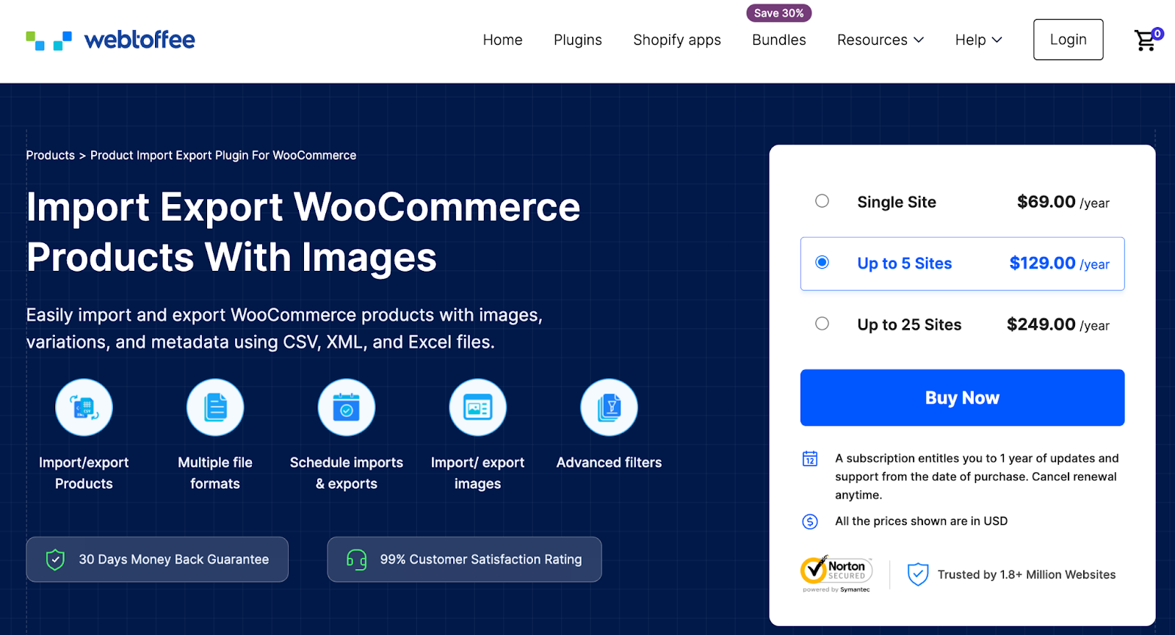Click the trusted-websites shield icon
The image size is (1175, 635).
tap(918, 574)
